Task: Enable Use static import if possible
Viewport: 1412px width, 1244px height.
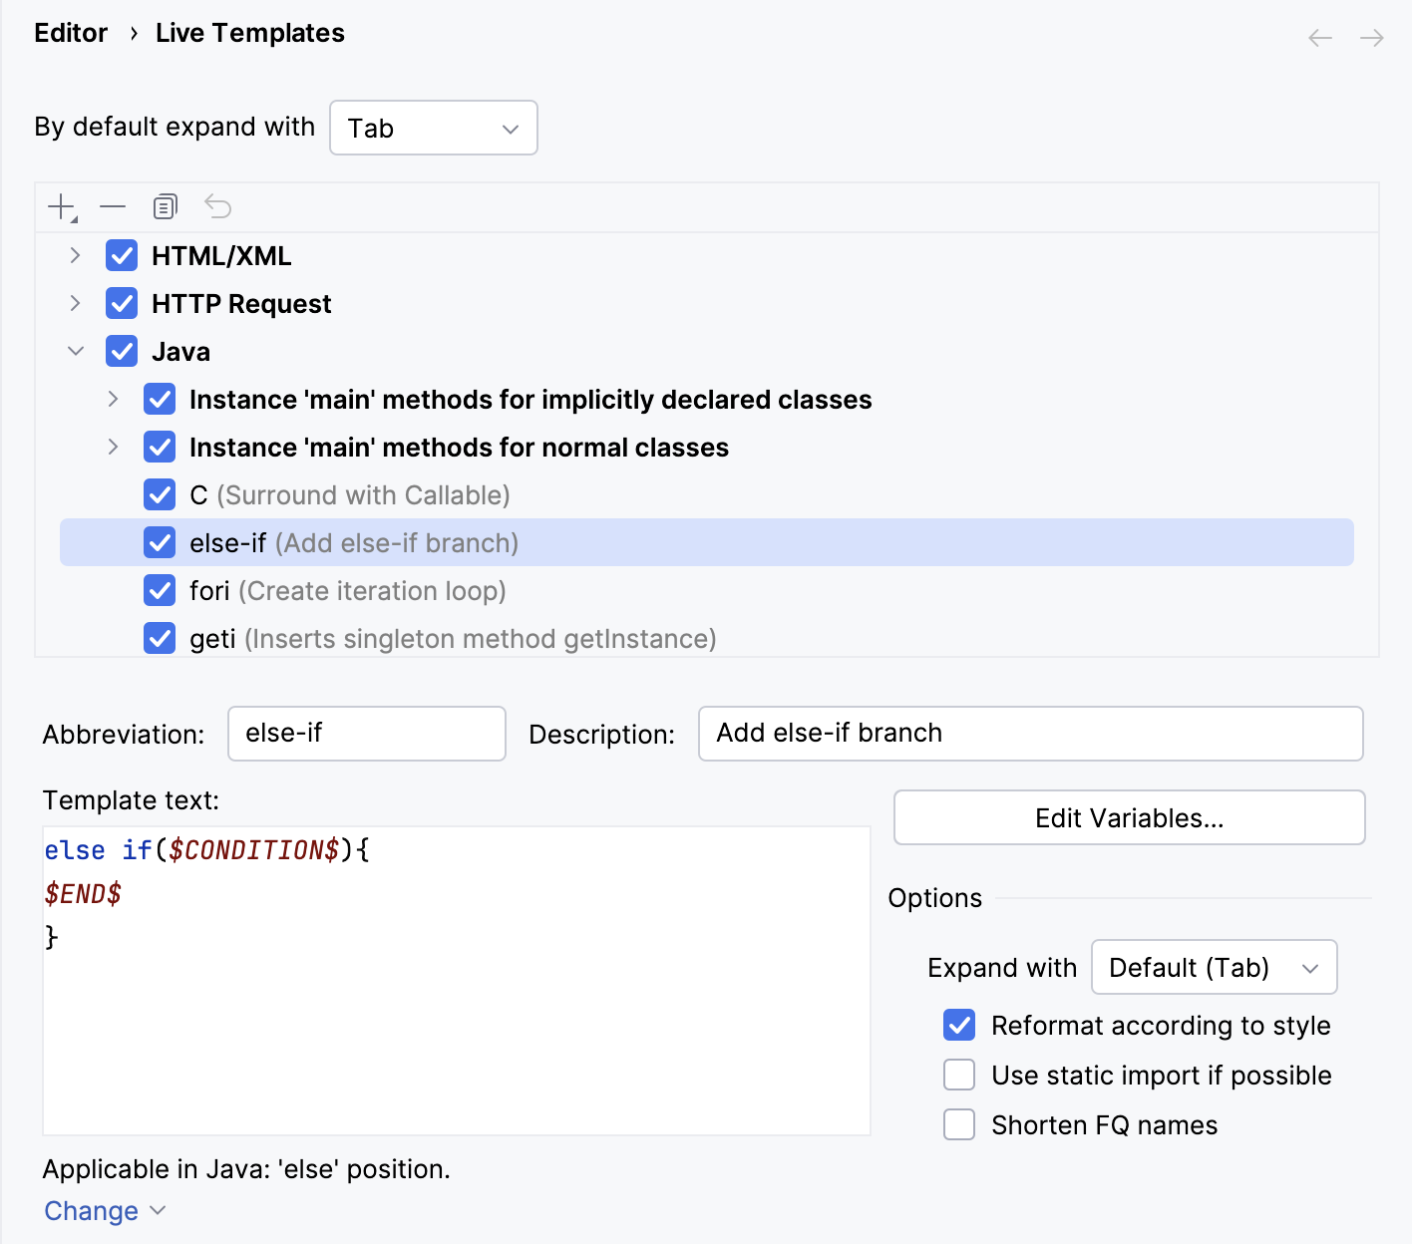Action: [x=958, y=1075]
